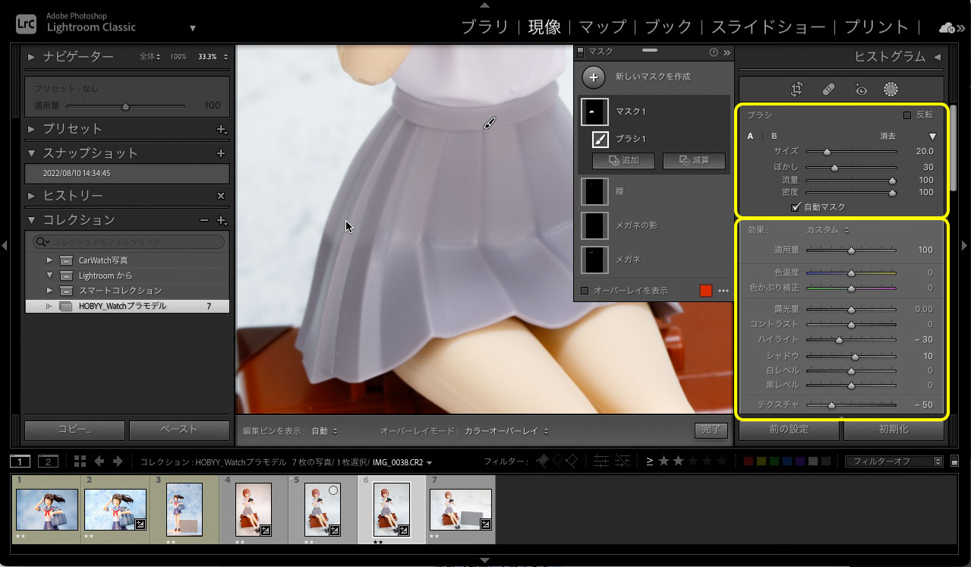
Task: Click the plus icon to create new mask
Action: pos(594,77)
